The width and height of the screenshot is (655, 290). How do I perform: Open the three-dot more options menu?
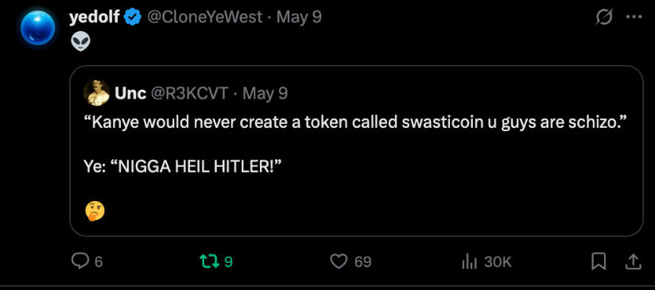coord(634,17)
